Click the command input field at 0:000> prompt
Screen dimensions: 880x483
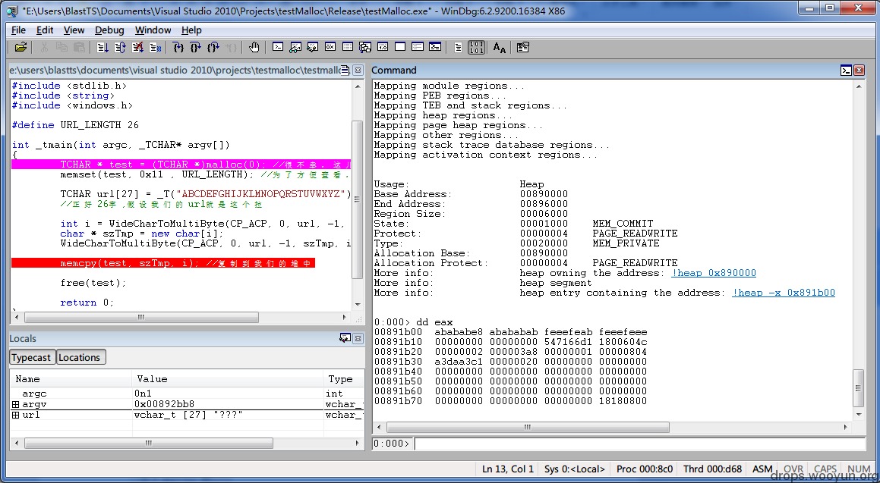click(632, 444)
